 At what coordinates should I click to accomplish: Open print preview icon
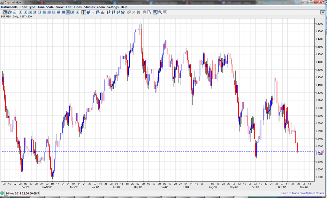click(x=149, y=12)
